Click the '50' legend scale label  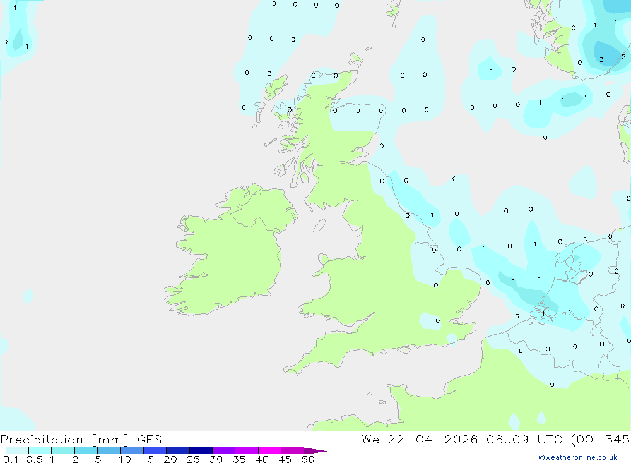click(308, 459)
